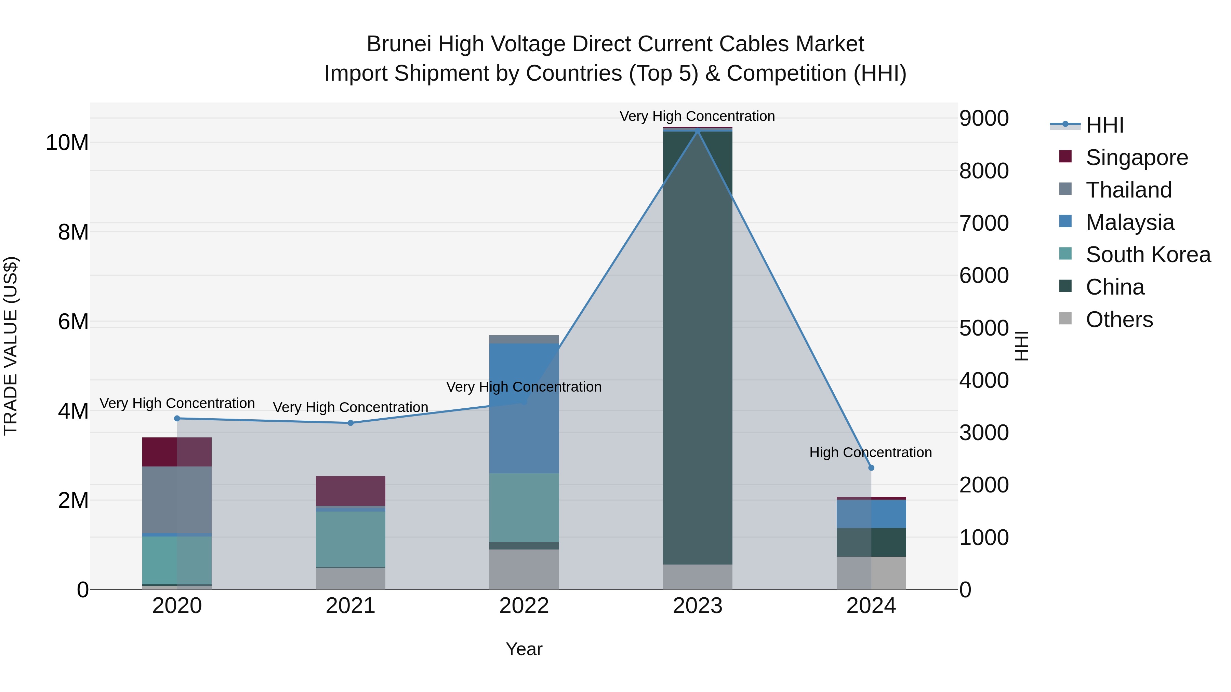The height and width of the screenshot is (692, 1231).
Task: Click the 'High Concentration' annotation above 2024
Action: tap(871, 452)
